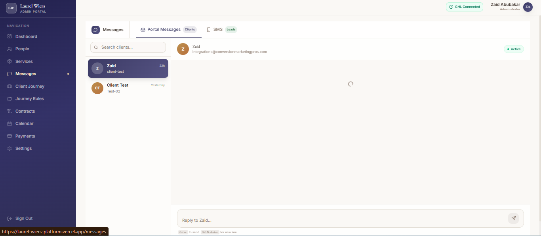Open the Zaid Abubakar profile avatar

[x=528, y=7]
